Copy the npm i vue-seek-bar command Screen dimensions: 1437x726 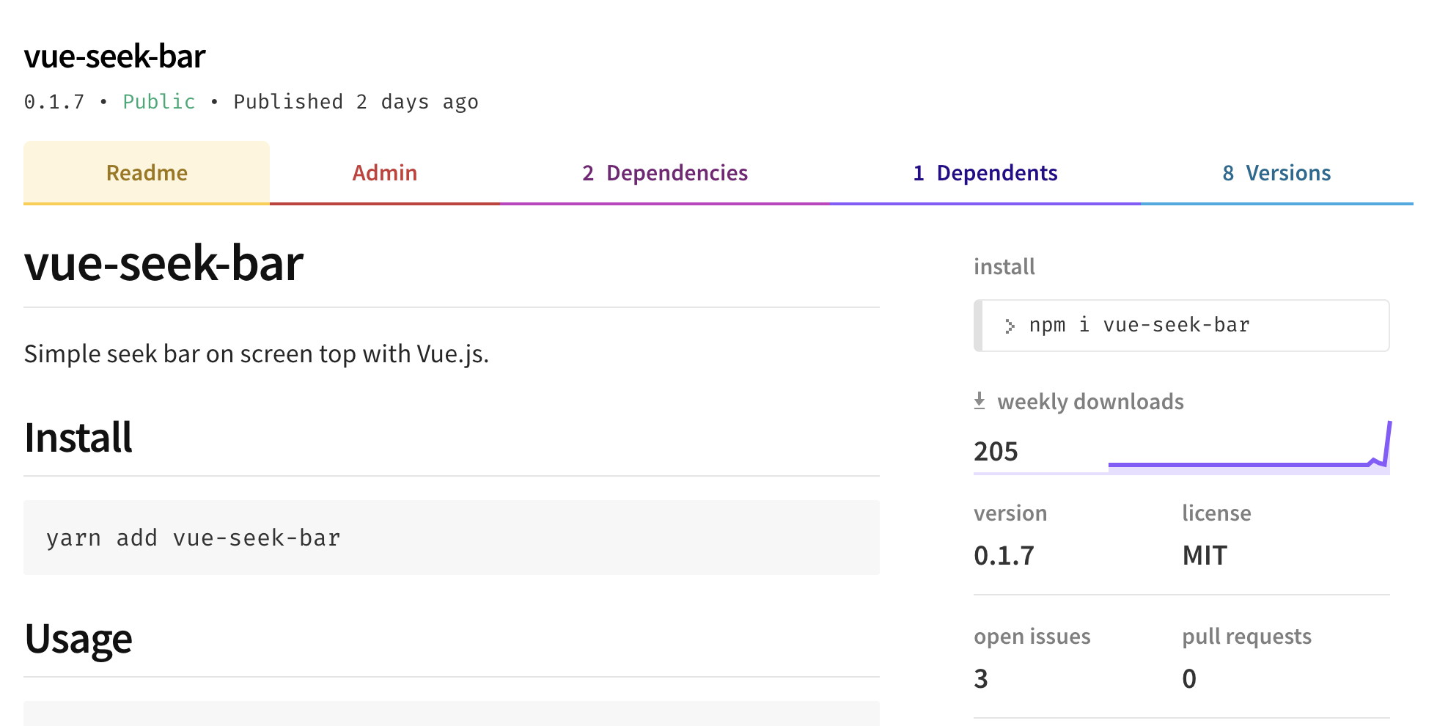coord(1182,326)
